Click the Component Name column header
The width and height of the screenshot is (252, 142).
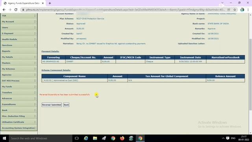click(74, 76)
